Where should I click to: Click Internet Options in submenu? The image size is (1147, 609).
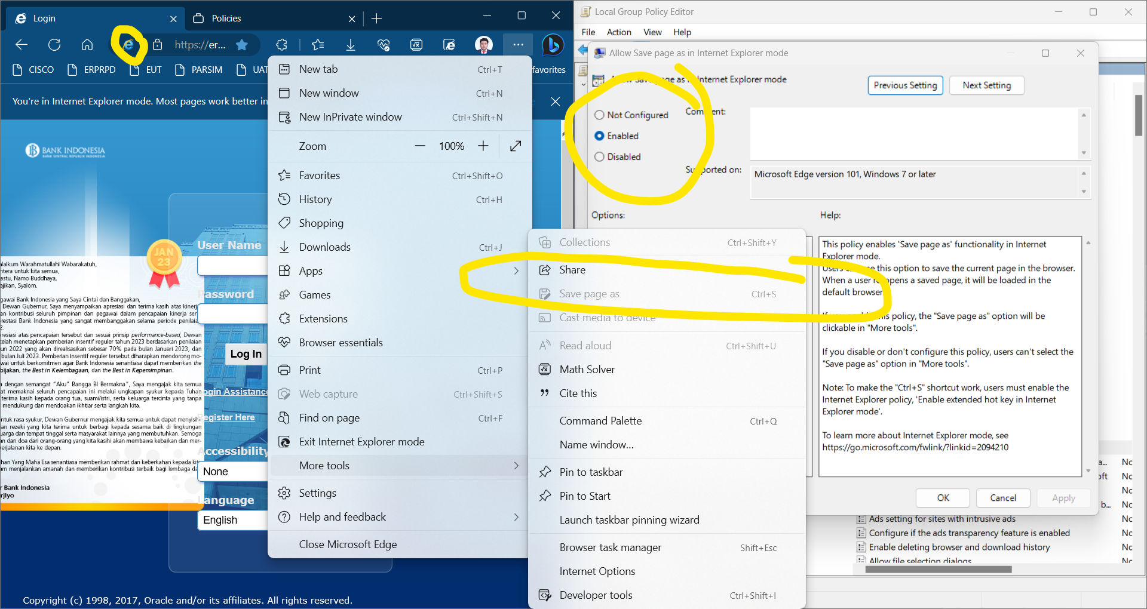(x=667, y=571)
